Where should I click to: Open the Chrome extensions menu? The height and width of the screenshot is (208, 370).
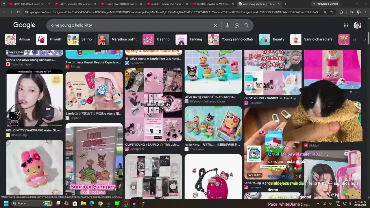pos(341,12)
